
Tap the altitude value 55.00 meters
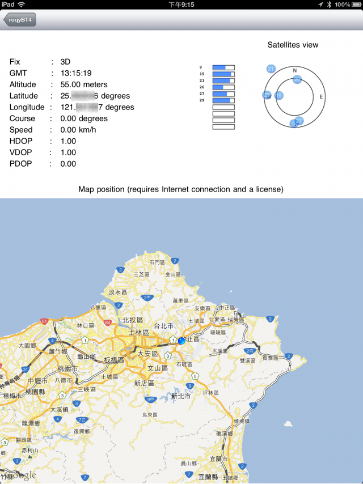(x=84, y=84)
